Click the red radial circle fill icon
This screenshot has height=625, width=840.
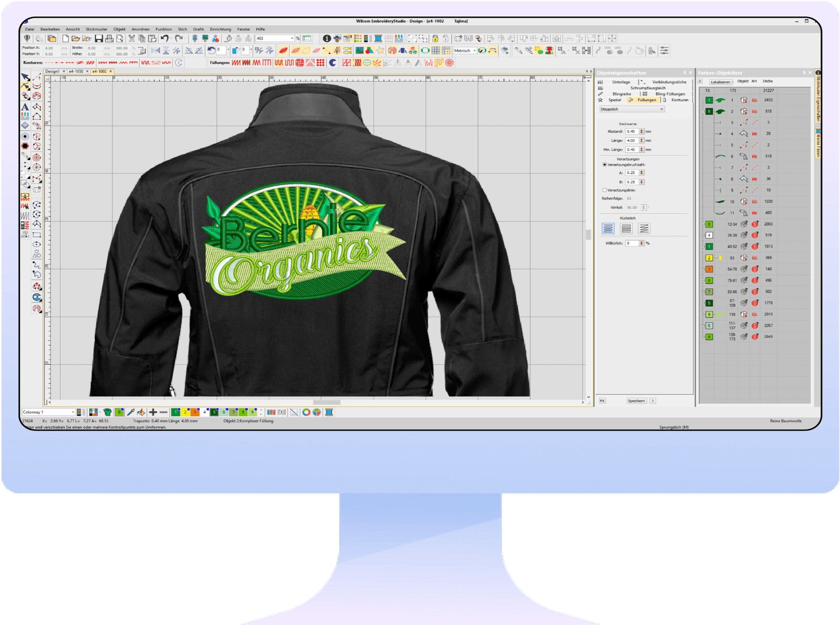[x=449, y=62]
